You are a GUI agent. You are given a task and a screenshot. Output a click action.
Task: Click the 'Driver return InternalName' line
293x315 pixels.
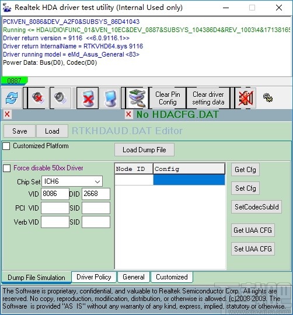tap(73, 46)
